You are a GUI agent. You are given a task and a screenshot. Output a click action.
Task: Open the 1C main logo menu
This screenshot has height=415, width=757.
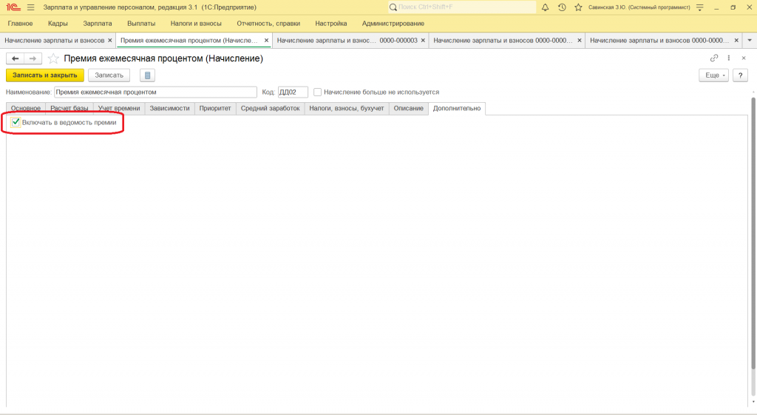[x=13, y=7]
